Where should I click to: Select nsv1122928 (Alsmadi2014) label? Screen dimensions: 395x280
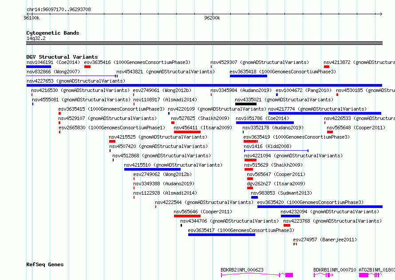(165, 193)
